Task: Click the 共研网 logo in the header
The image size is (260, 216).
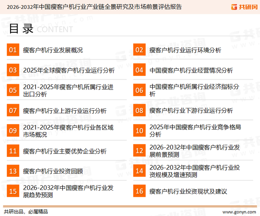Action: [244, 7]
